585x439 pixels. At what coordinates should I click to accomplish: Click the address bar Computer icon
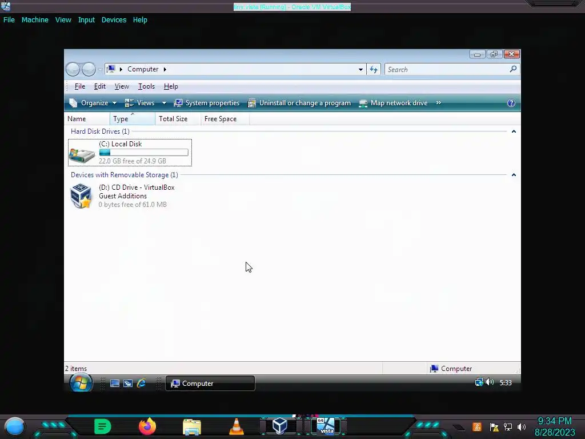(x=110, y=69)
